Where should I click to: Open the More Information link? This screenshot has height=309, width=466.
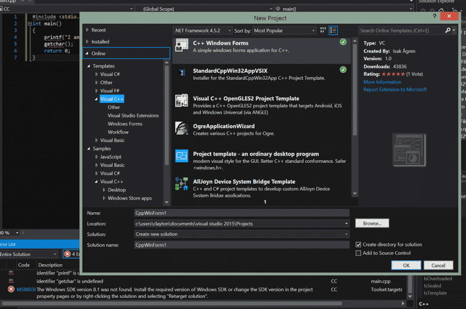click(x=382, y=82)
